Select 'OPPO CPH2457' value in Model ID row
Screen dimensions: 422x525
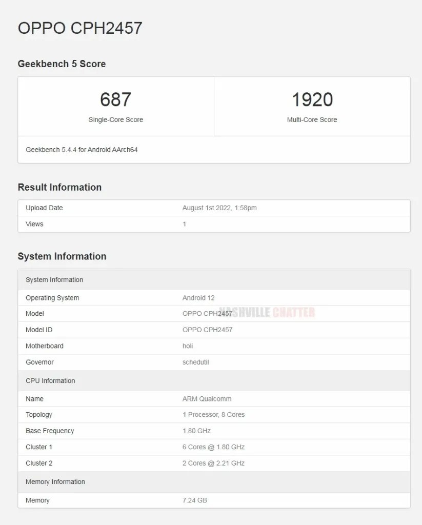[x=207, y=330]
